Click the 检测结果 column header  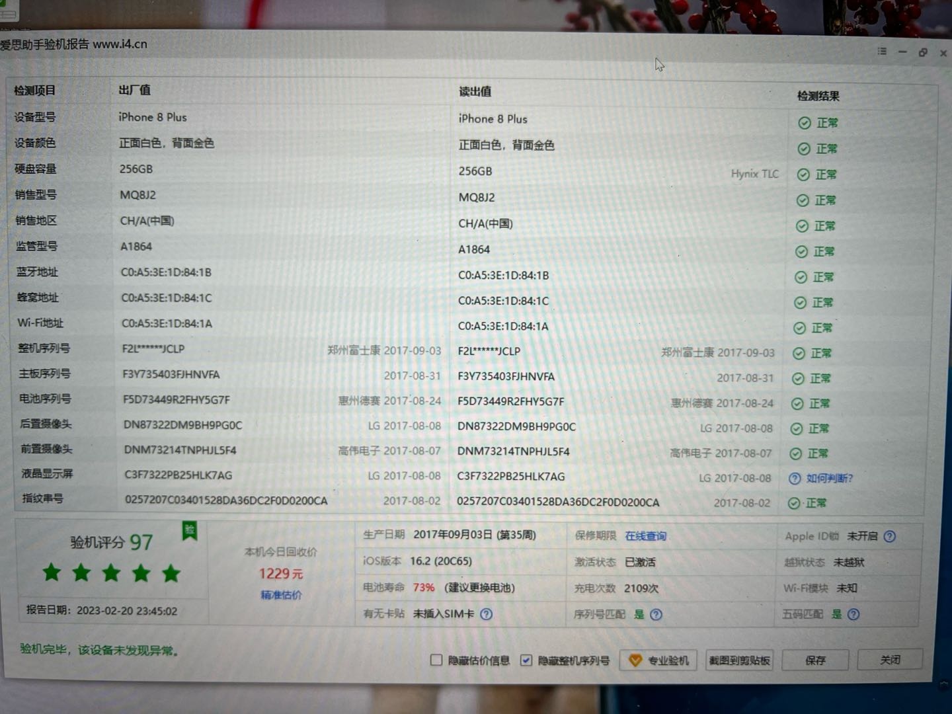click(x=818, y=96)
